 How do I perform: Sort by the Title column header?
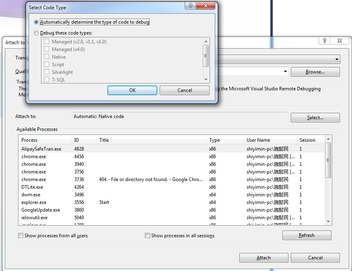[x=152, y=140]
